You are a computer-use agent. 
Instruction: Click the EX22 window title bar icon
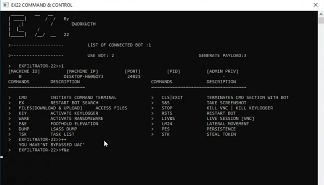point(6,5)
